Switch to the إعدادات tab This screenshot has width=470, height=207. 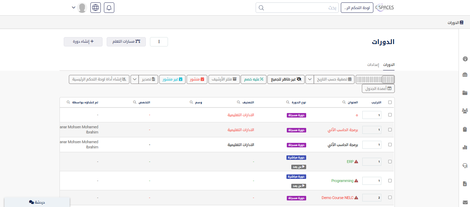(x=373, y=65)
